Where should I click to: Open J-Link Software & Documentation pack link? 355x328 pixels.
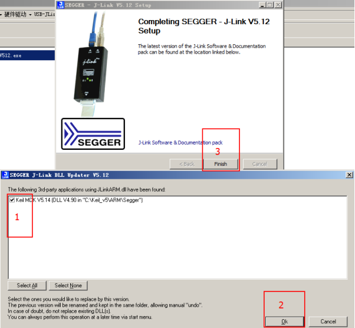coord(180,143)
